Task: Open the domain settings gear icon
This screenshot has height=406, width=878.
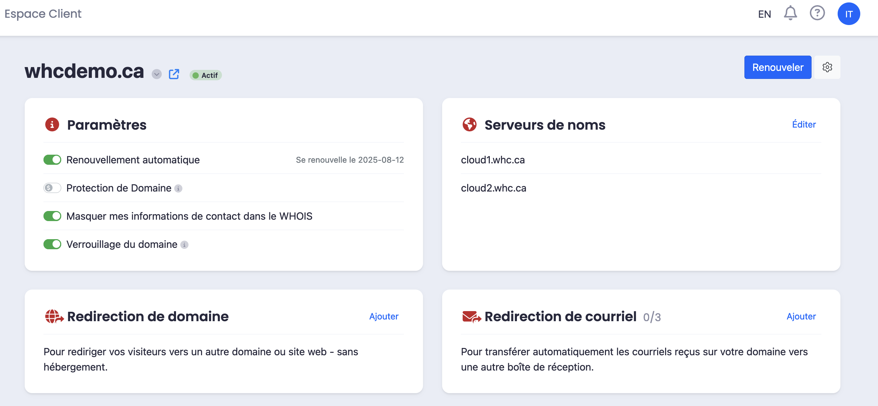Action: 827,67
